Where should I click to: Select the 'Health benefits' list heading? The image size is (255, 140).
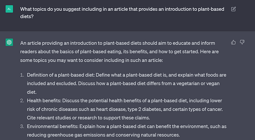pyautogui.click(x=44, y=101)
